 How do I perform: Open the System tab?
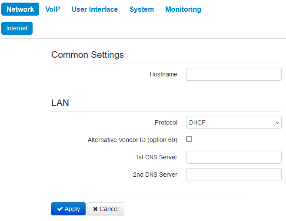click(141, 9)
